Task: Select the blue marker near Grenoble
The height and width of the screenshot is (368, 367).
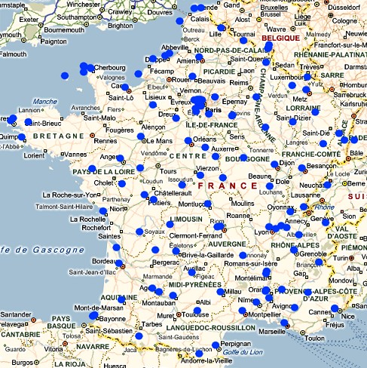Action: coord(294,250)
